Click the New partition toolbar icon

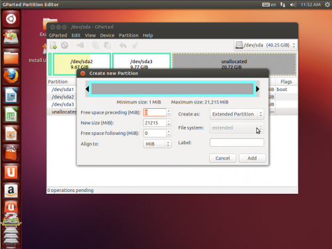pyautogui.click(x=54, y=45)
